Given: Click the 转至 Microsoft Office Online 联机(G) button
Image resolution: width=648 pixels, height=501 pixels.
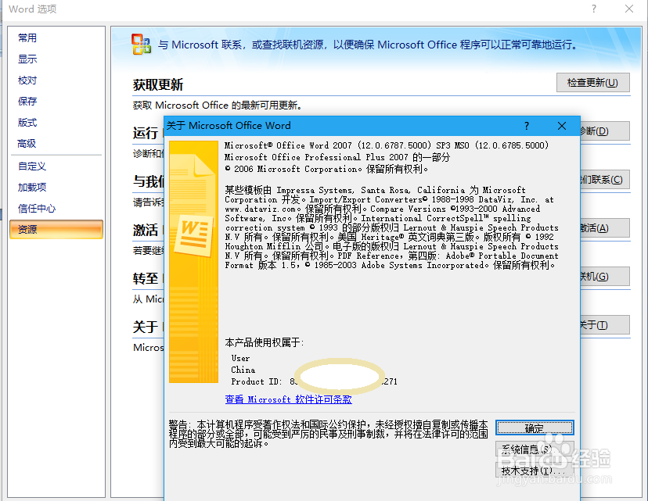Looking at the screenshot, I should tap(605, 277).
